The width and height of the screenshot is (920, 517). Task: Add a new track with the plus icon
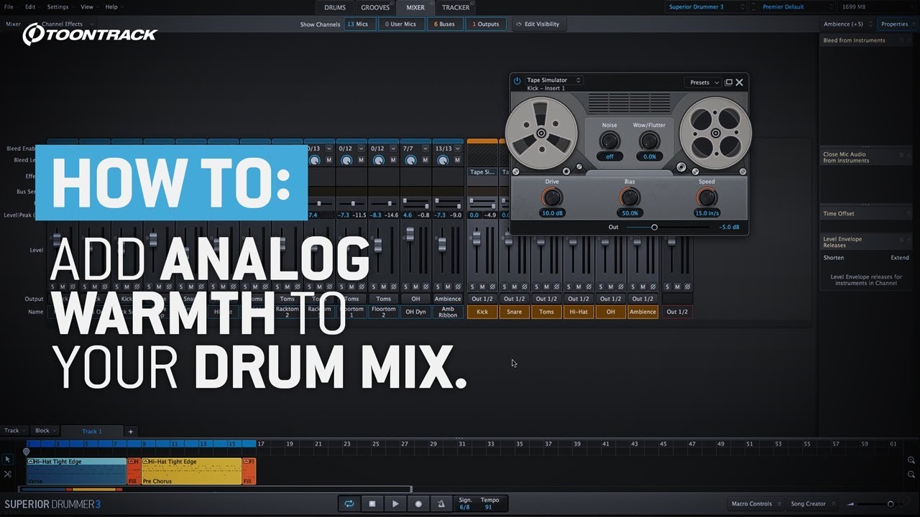click(x=130, y=432)
